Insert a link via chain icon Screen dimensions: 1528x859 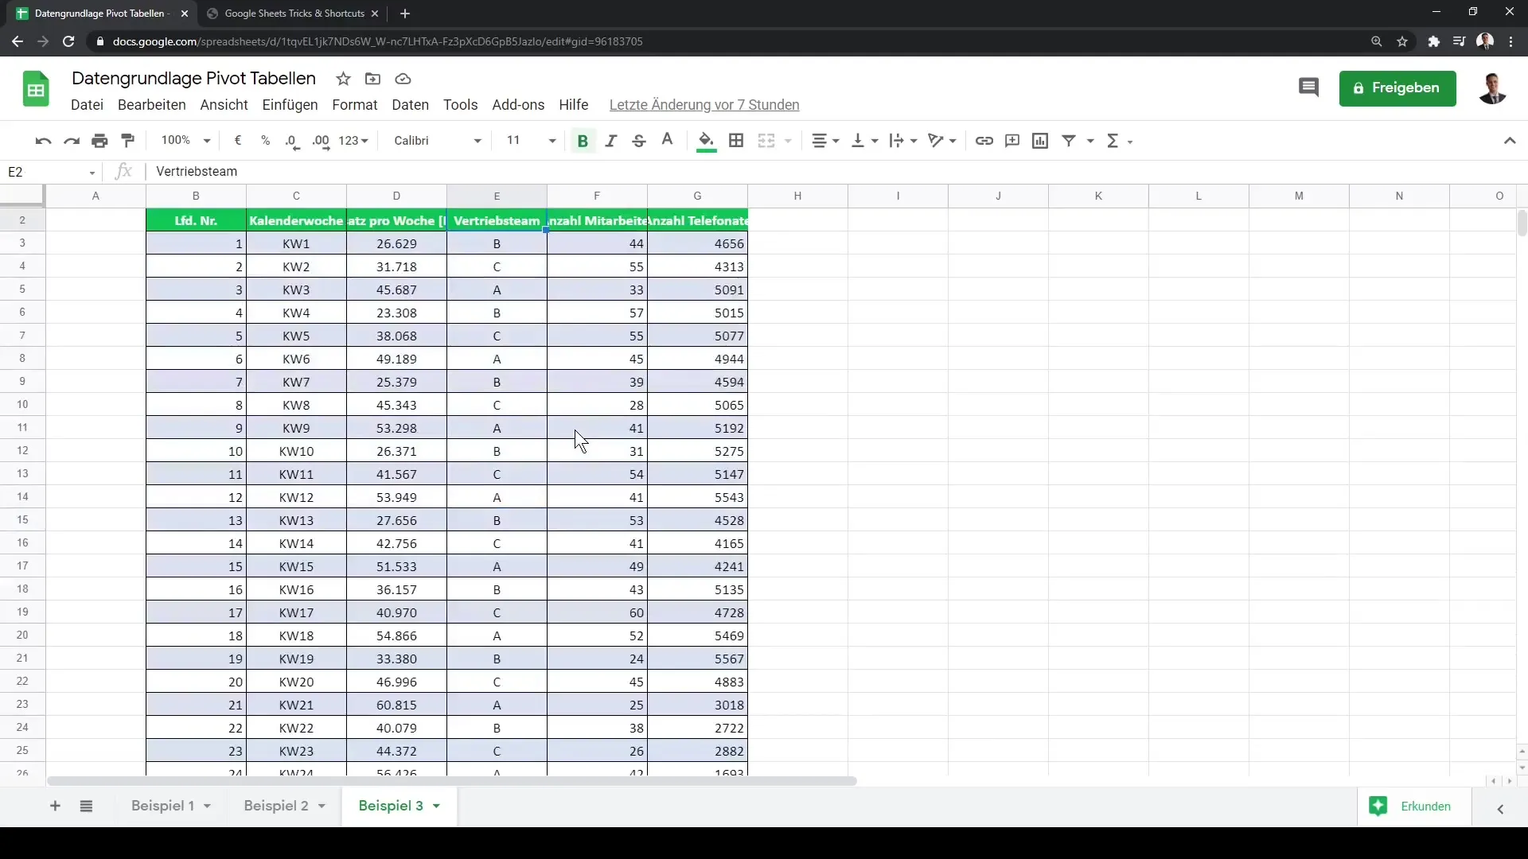pyautogui.click(x=984, y=141)
